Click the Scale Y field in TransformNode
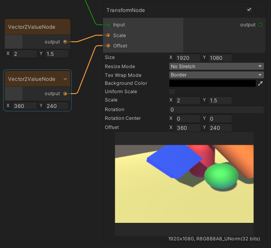Viewport: 271px width, 248px height. click(x=220, y=100)
